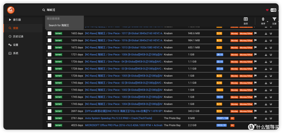
Task: Click the magnifier icon beside search field
Action: (x=44, y=10)
